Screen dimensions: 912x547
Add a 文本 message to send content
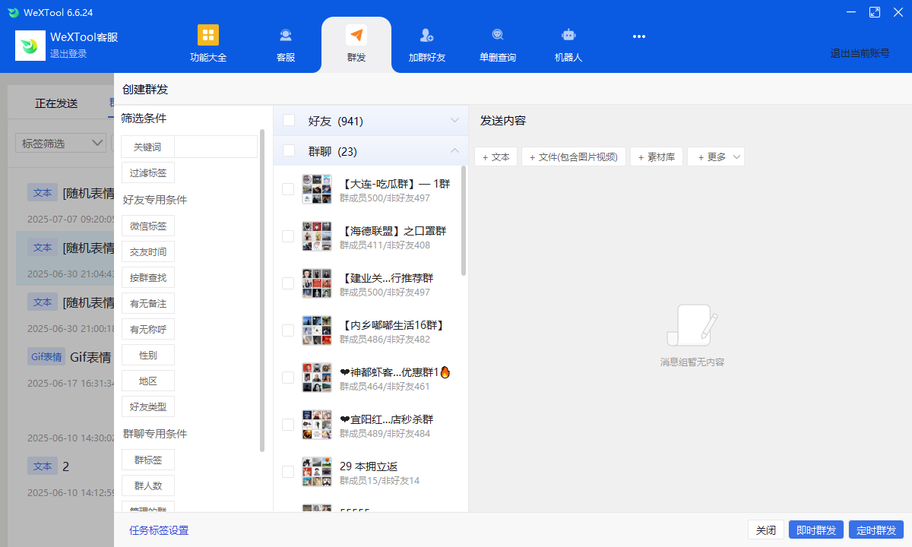click(x=496, y=157)
